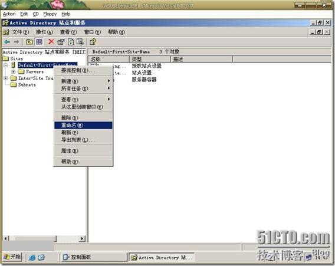Open the 帮助(H) menu bar item
The width and height of the screenshot is (335, 266).
pos(116,32)
